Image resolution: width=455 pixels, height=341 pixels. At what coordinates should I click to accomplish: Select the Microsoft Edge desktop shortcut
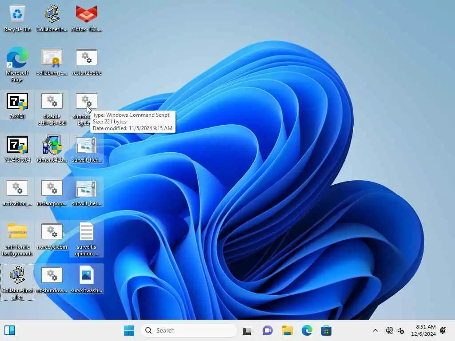(x=17, y=65)
